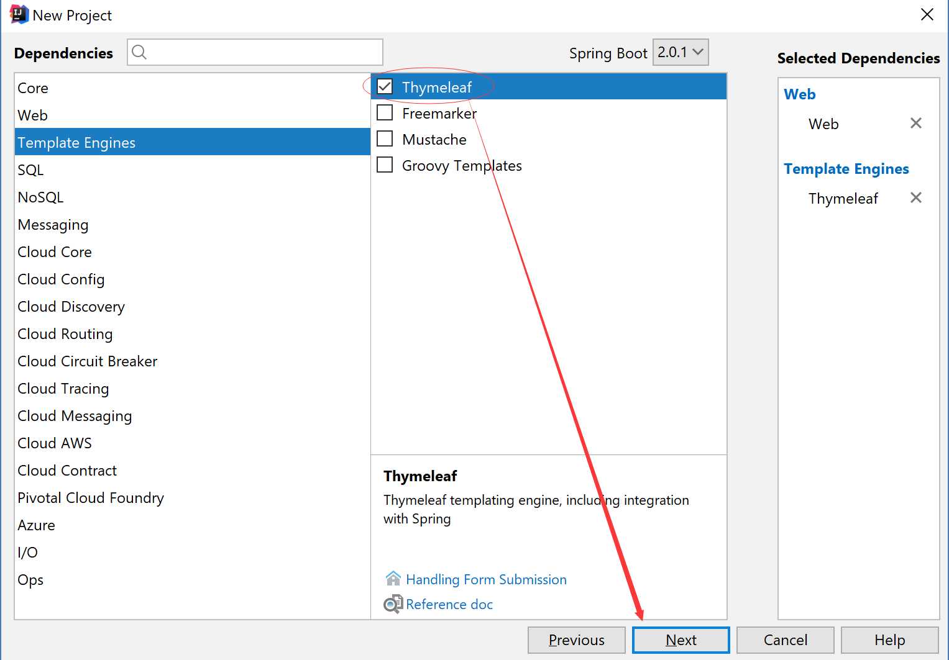Uncheck the Thymeleaf checkbox
Image resolution: width=949 pixels, height=660 pixels.
[385, 86]
